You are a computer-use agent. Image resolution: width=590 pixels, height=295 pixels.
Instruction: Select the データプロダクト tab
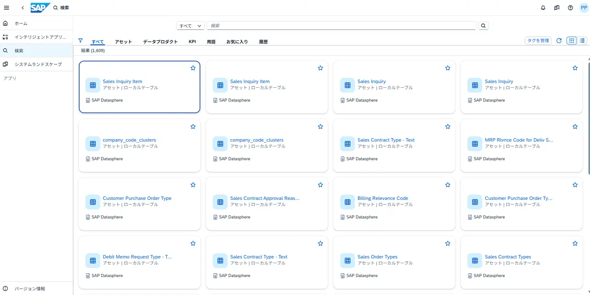tap(160, 42)
